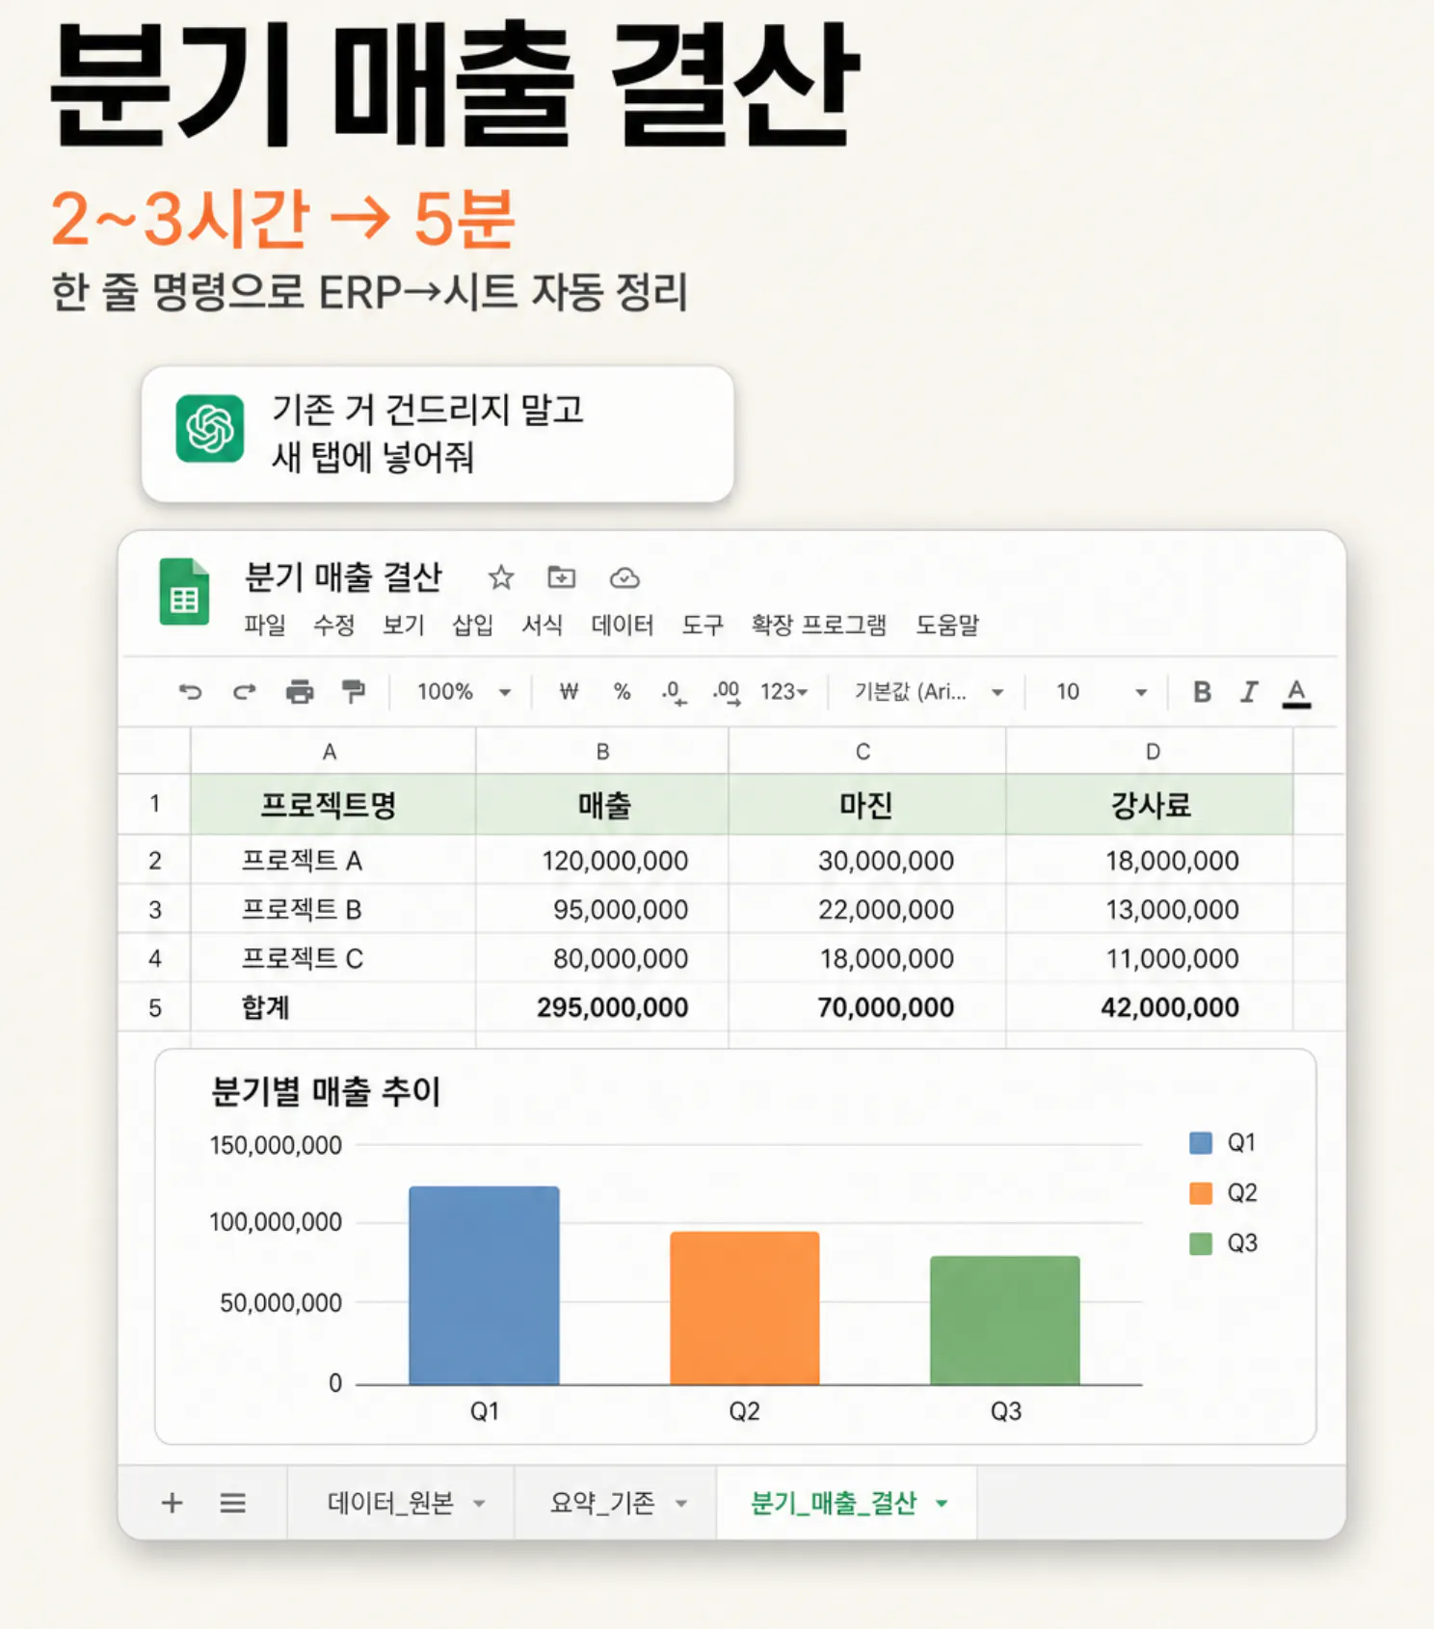The height and width of the screenshot is (1629, 1434).
Task: Click total cell 295,000,000
Action: (602, 1007)
